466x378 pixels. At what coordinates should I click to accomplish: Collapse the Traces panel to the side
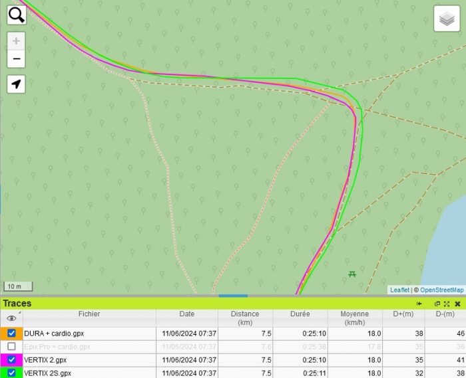pos(419,304)
